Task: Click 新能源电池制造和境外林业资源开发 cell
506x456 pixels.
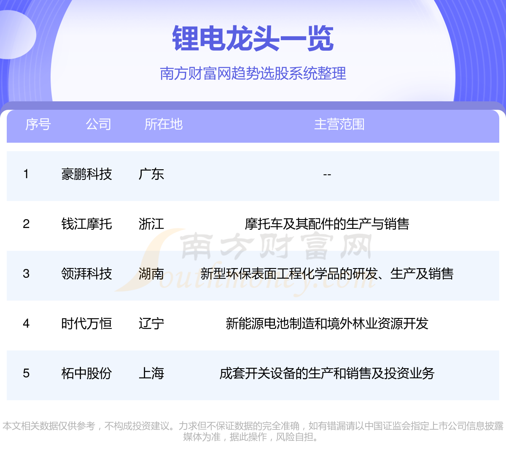Action: pyautogui.click(x=327, y=323)
